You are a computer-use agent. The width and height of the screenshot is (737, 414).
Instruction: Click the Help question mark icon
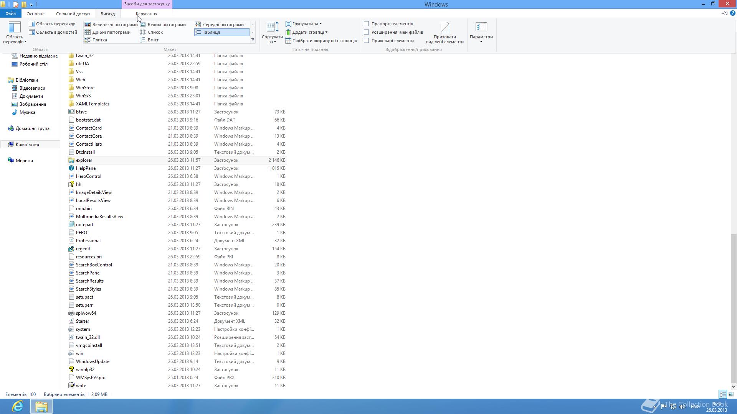click(732, 13)
